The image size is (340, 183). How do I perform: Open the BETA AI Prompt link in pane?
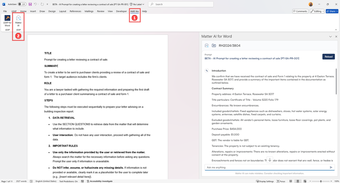click(252, 58)
